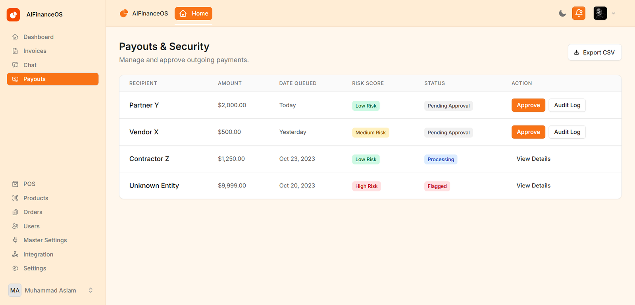
Task: Open notifications with the bell icon
Action: click(x=579, y=13)
